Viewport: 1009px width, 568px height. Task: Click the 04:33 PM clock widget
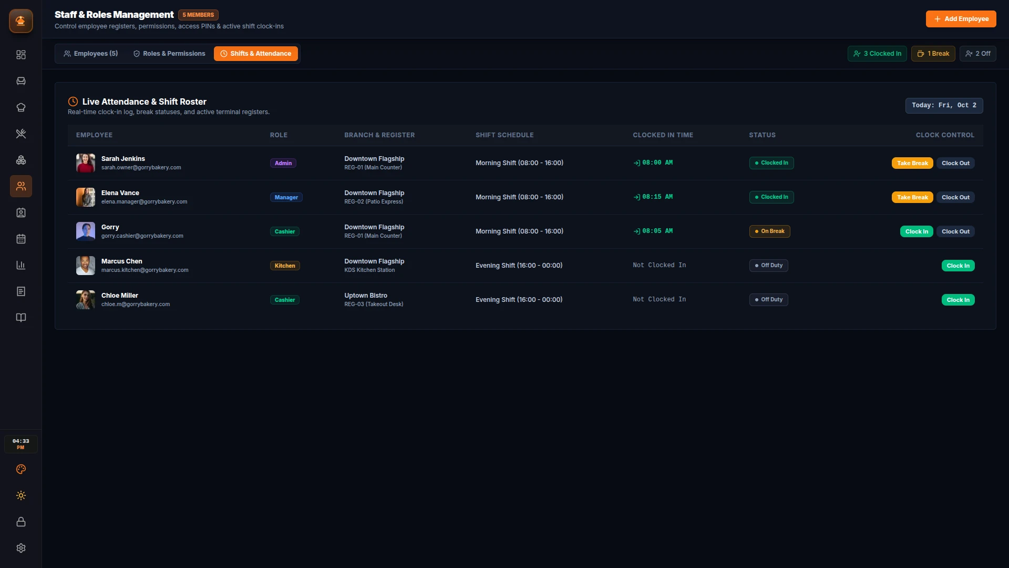(x=21, y=444)
